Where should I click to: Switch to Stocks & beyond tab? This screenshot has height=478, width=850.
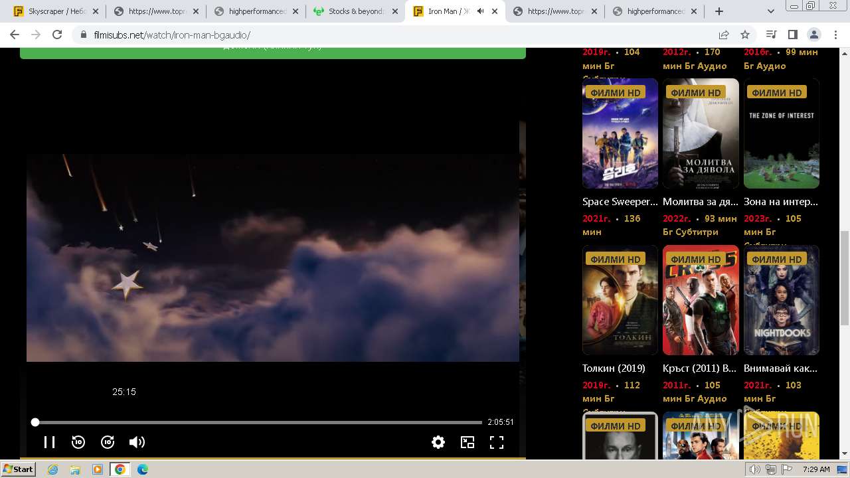coord(355,11)
